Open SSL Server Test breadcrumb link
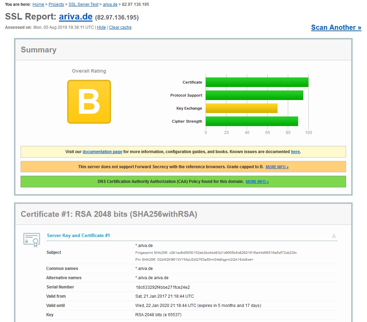 click(x=83, y=4)
